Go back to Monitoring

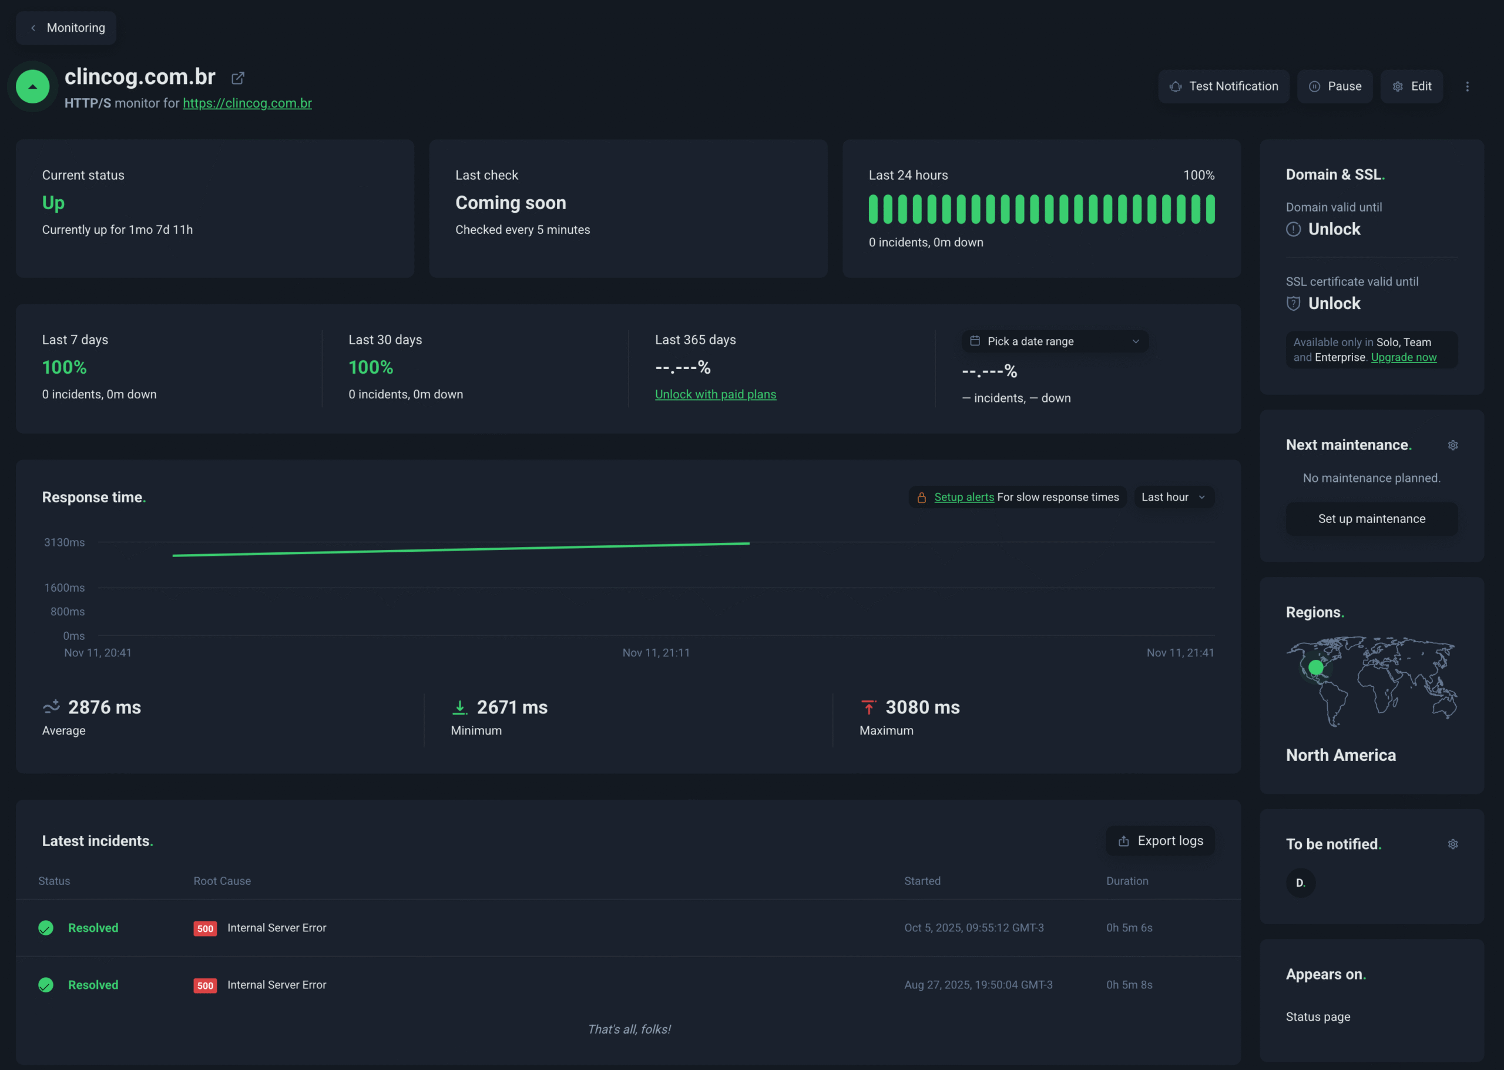tap(66, 28)
